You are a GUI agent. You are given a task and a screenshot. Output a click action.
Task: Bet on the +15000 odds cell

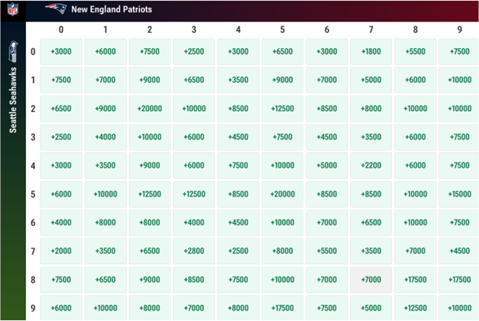coord(459,195)
